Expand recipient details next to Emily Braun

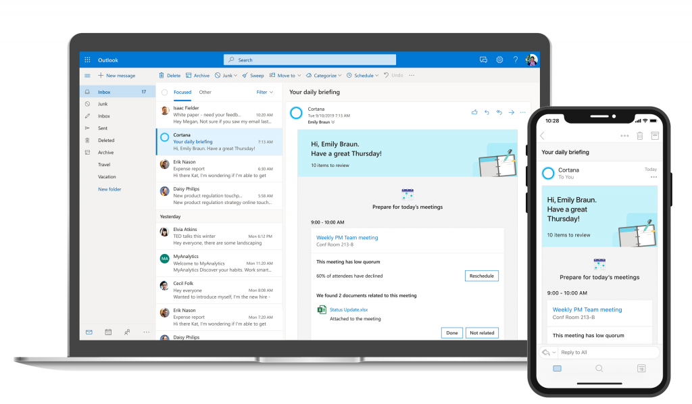[x=332, y=122]
